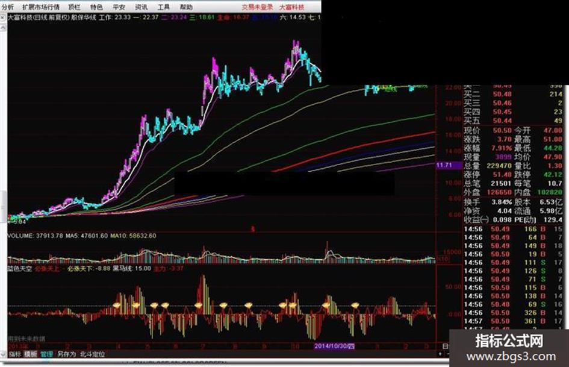Click the MA5: 47601.60 volume label
The image size is (569, 367).
[86, 236]
